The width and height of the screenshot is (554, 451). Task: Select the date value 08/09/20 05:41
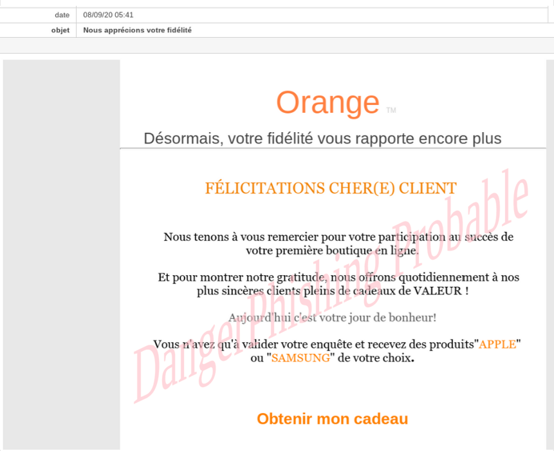(108, 15)
